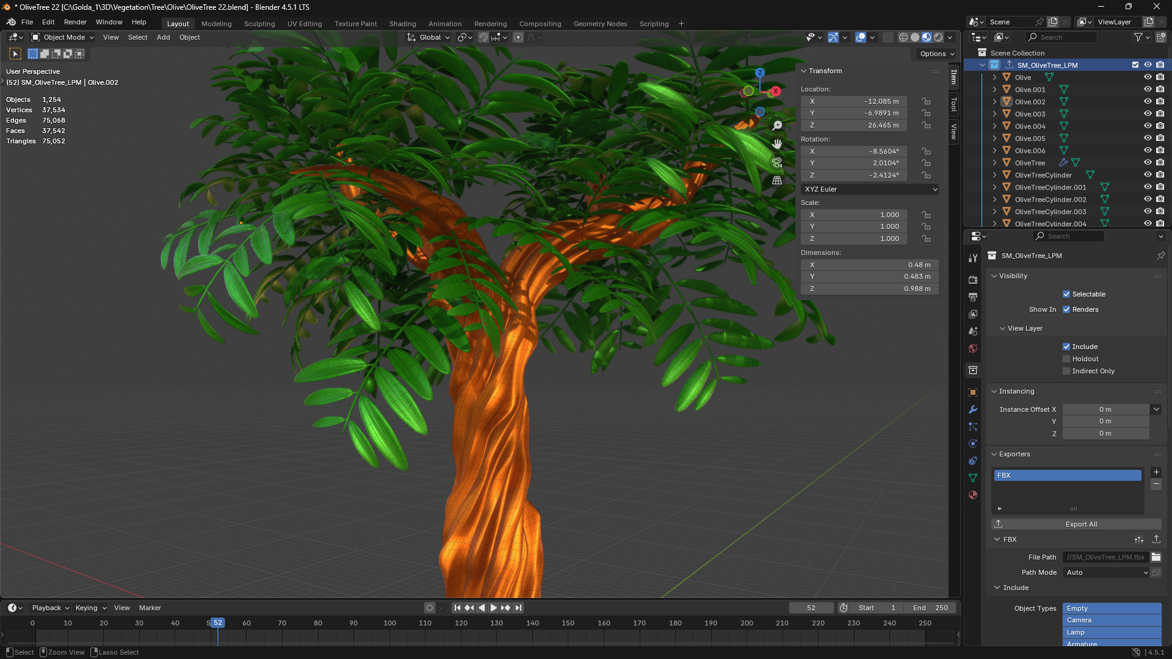Expand the Olive.001 outliner item
Image resolution: width=1172 pixels, height=659 pixels.
coord(994,89)
